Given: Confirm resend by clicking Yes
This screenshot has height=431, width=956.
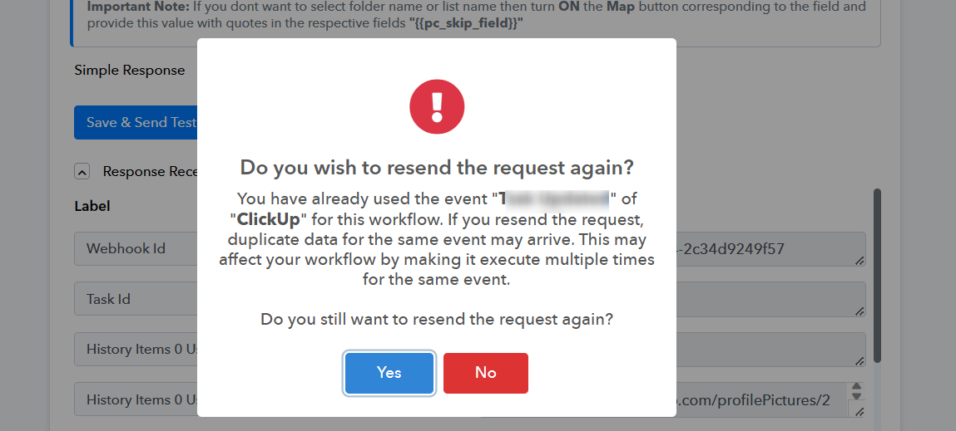Looking at the screenshot, I should [x=389, y=373].
